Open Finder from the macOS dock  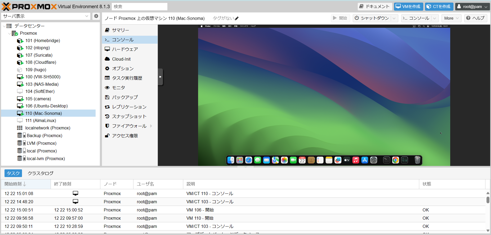pyautogui.click(x=231, y=160)
